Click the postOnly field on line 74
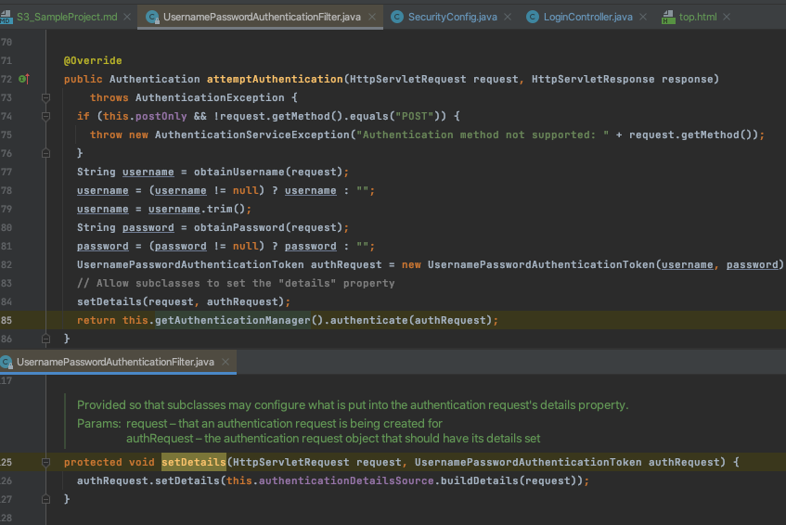Screen dimensions: 786x525 161,116
